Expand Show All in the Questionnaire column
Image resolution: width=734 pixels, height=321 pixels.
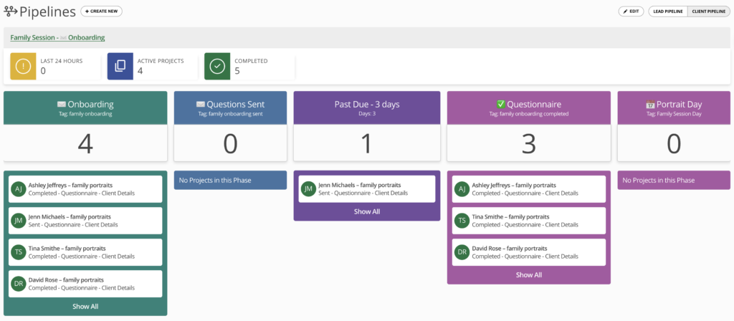[528, 274]
